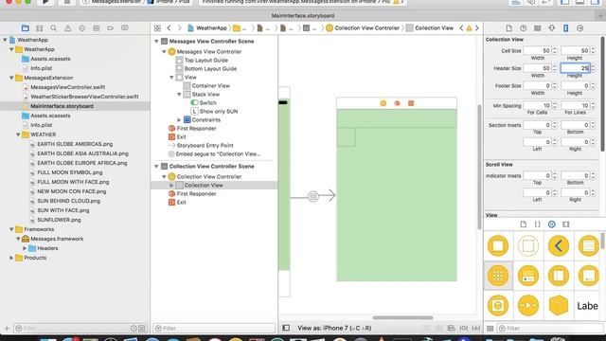Open the Find navigator magnifier icon
Screen dimensions: 606x341
click(x=53, y=28)
